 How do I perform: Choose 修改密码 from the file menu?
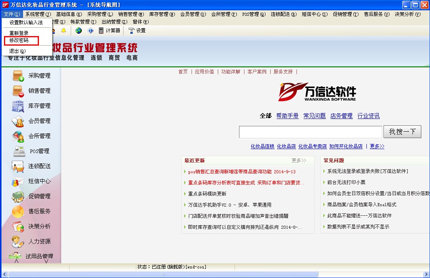(x=19, y=40)
